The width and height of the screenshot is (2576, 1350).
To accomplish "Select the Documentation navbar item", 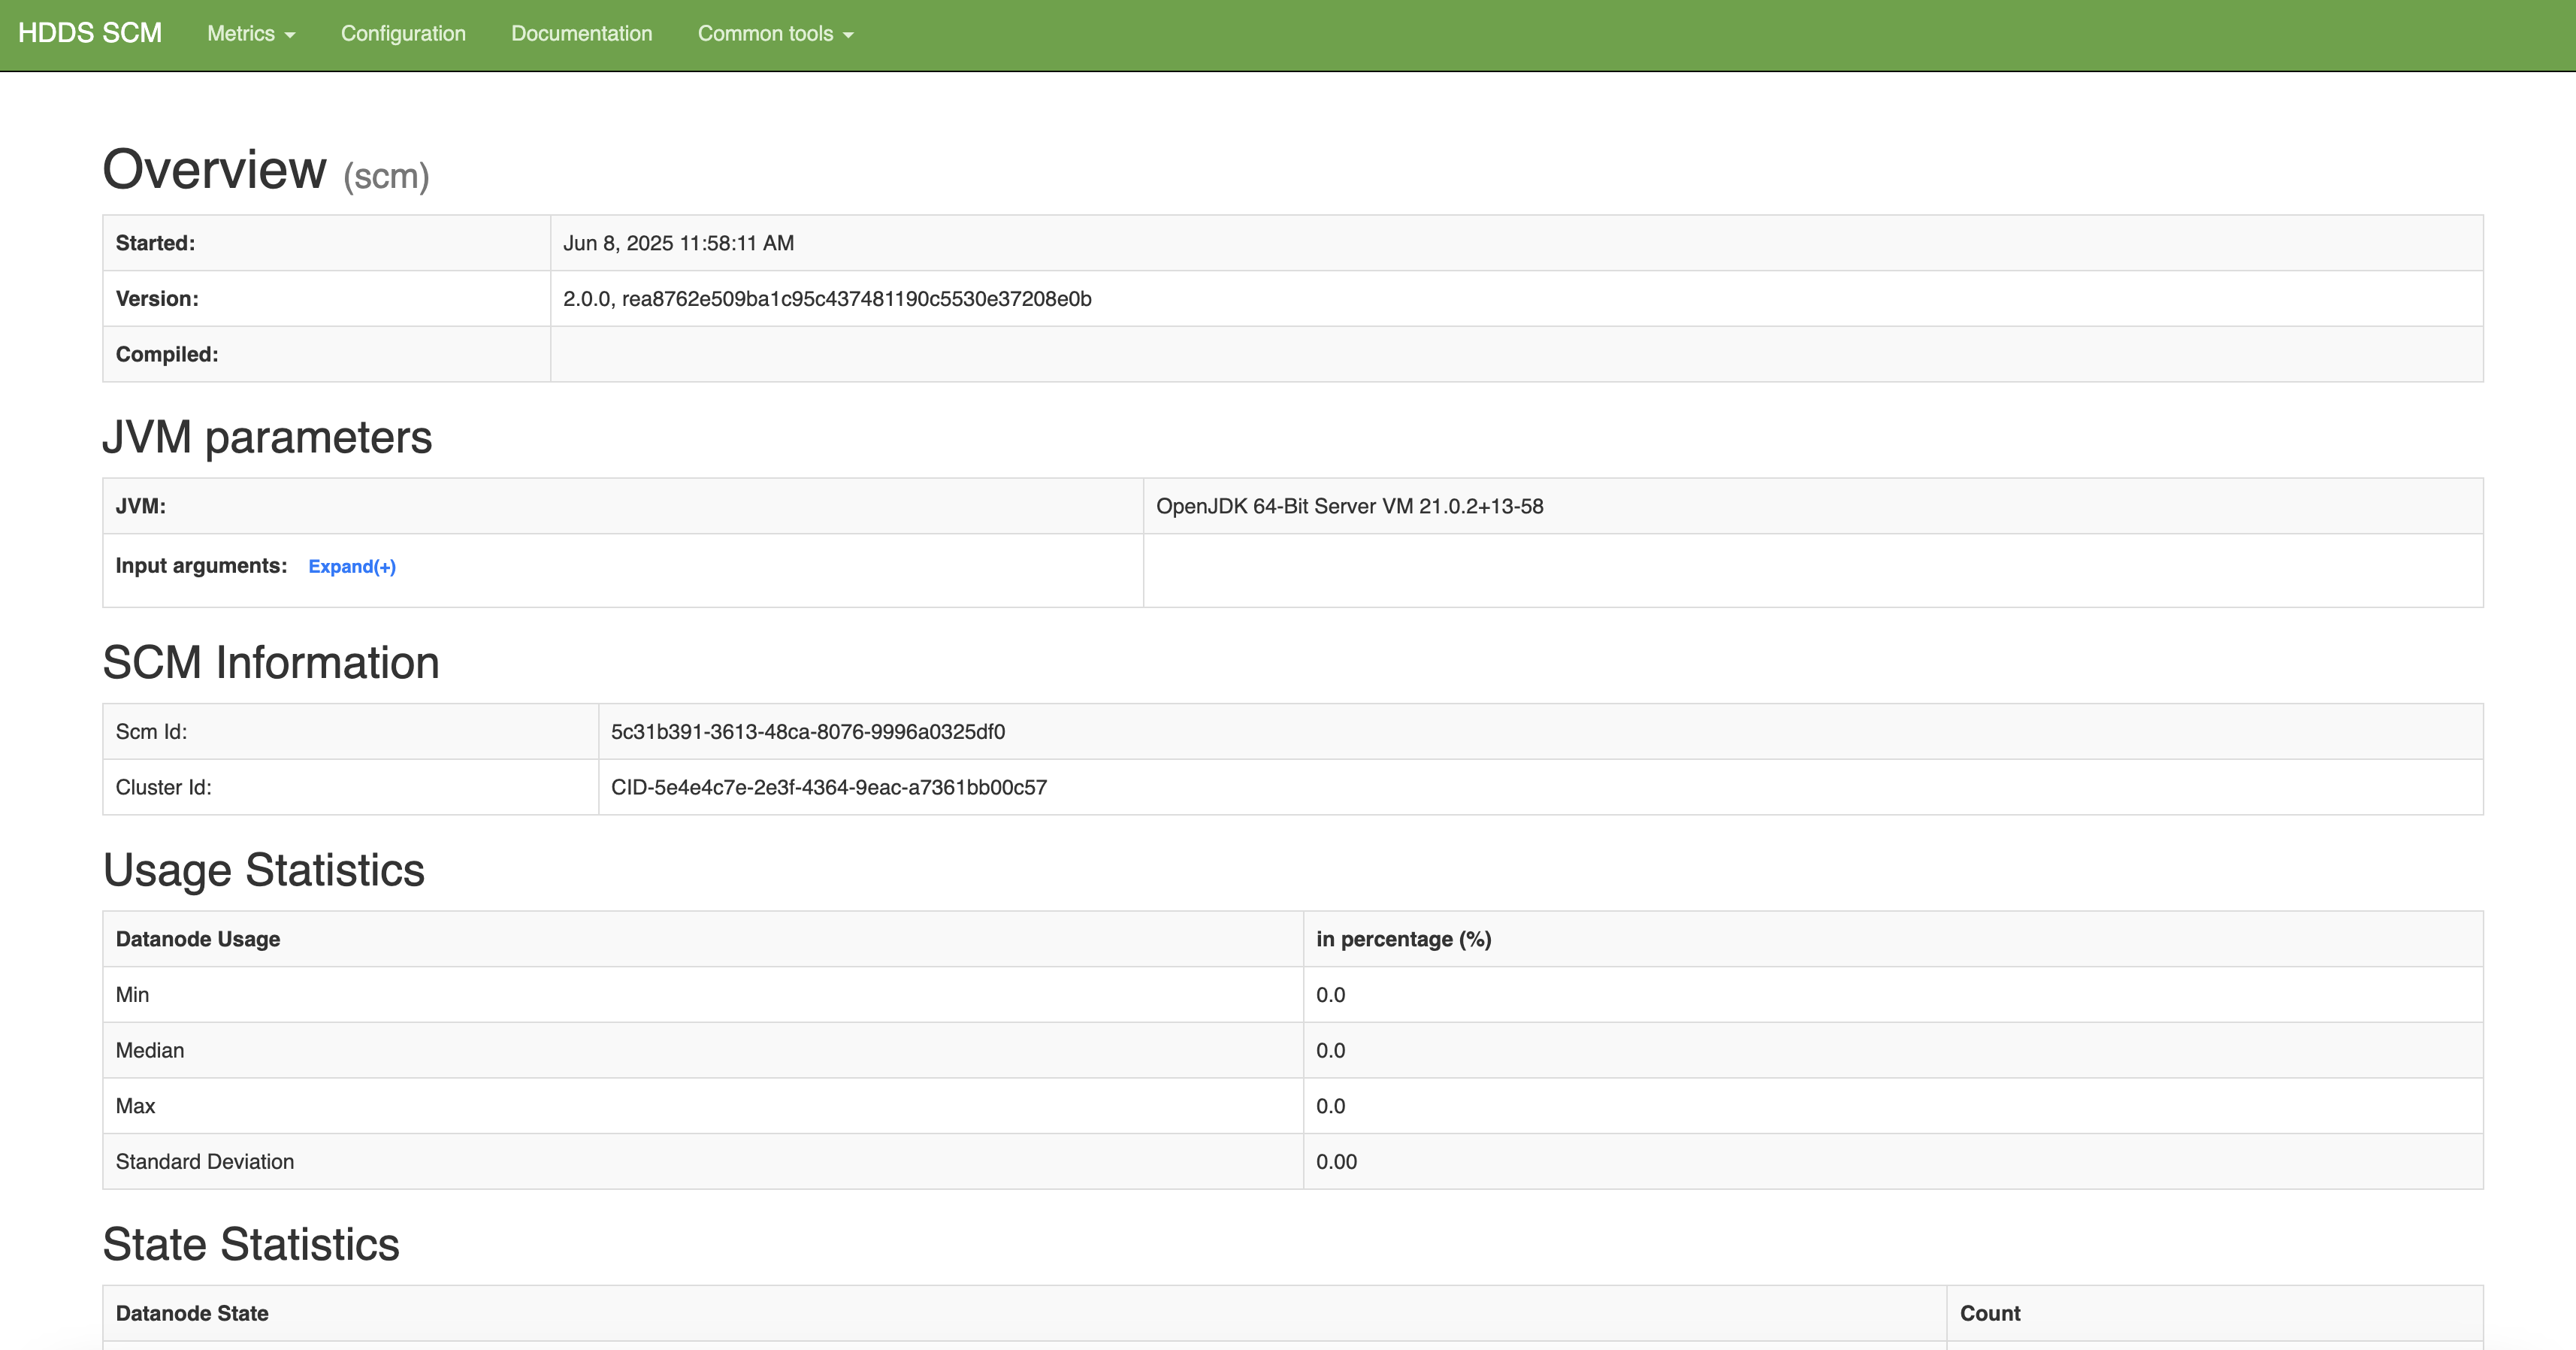I will click(580, 33).
